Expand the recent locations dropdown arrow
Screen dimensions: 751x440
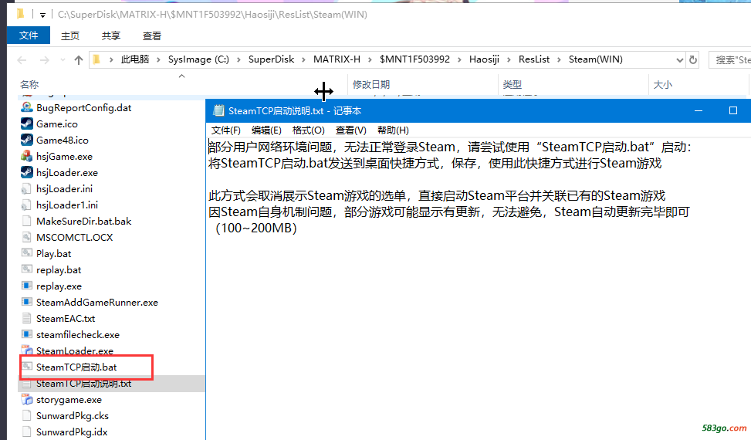tap(63, 60)
